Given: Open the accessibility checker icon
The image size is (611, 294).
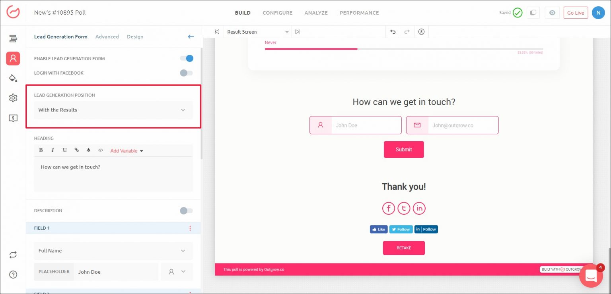Looking at the screenshot, I should click(x=422, y=32).
